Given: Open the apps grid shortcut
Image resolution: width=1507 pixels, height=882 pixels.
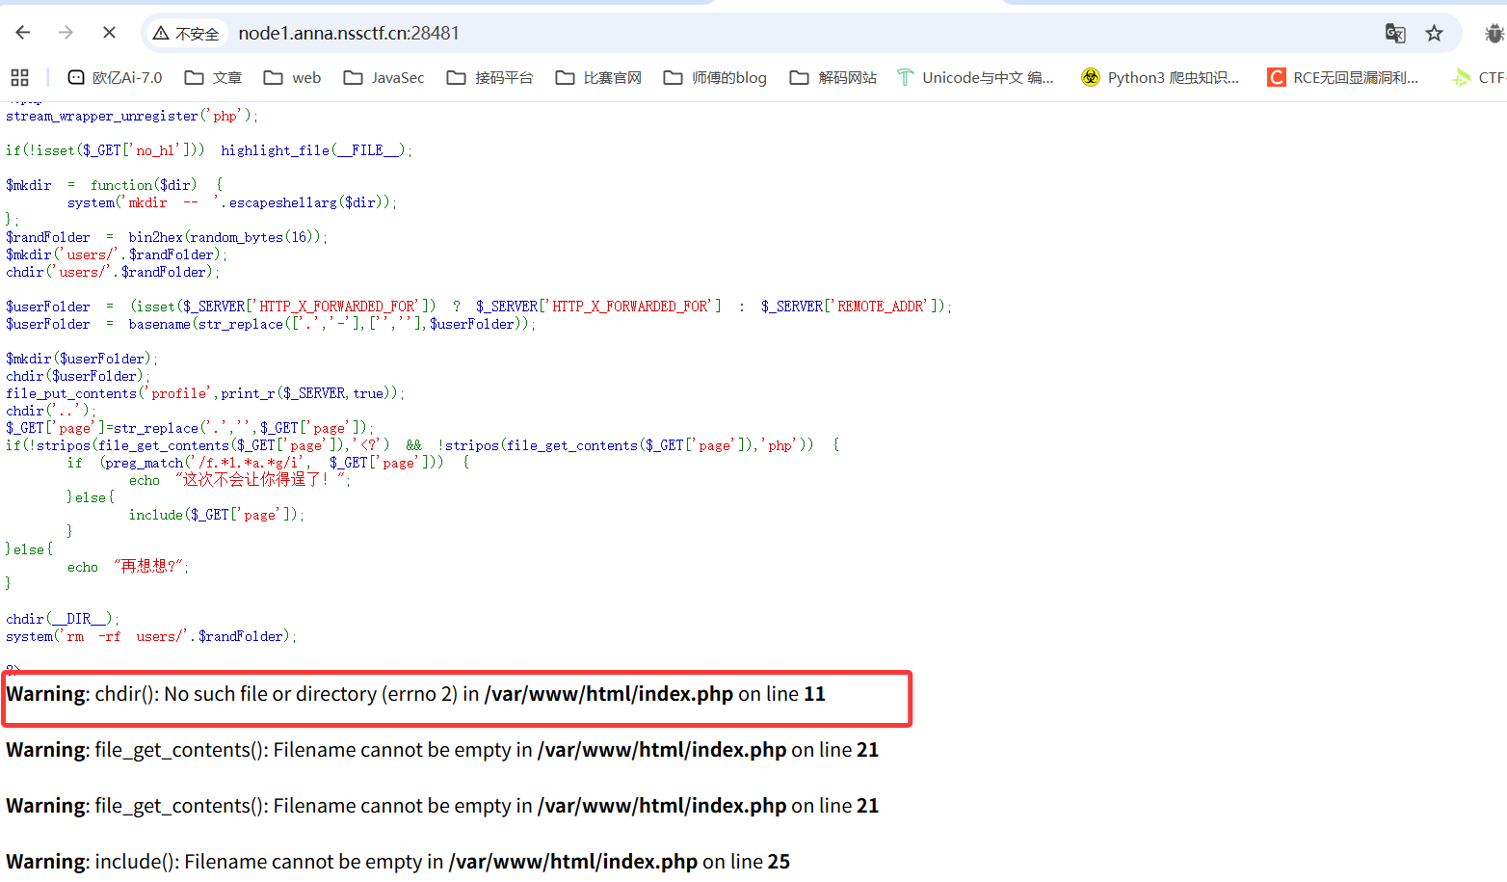Looking at the screenshot, I should (x=20, y=77).
